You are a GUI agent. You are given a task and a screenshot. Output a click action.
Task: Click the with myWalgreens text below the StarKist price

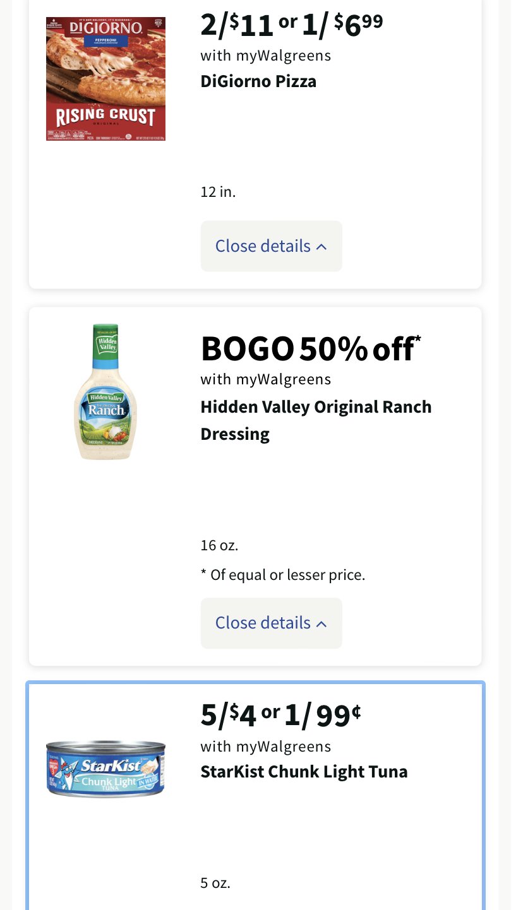(266, 747)
